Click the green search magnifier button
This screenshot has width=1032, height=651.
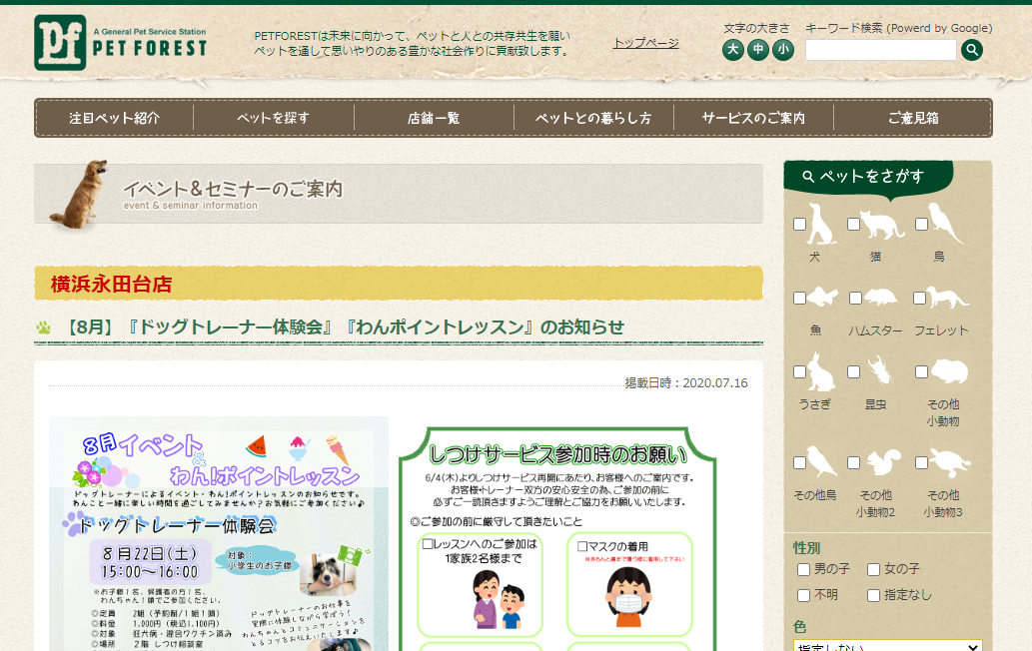coord(971,50)
